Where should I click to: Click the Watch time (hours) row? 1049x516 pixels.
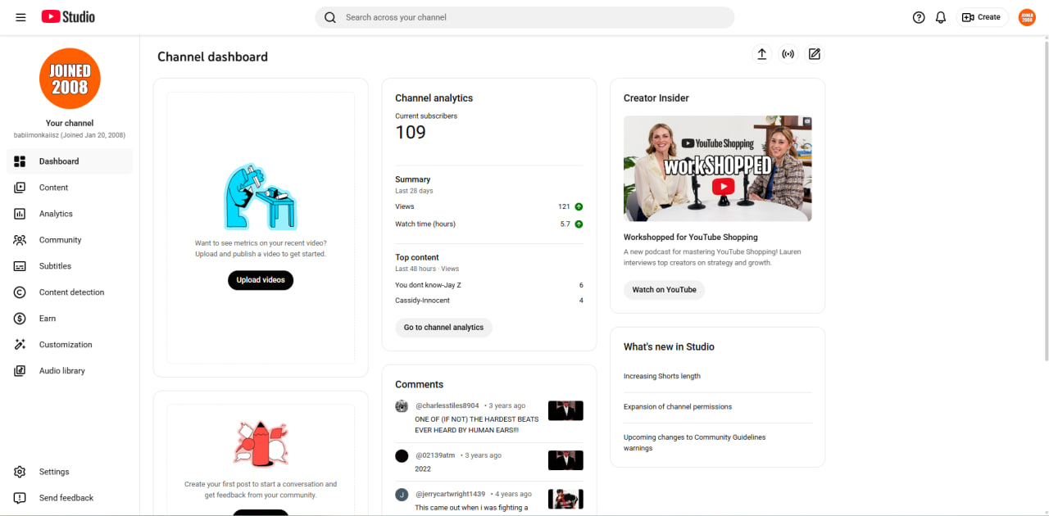click(x=489, y=224)
